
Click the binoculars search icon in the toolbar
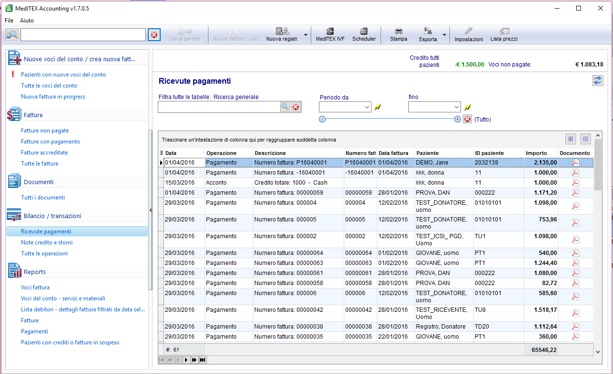[12, 34]
